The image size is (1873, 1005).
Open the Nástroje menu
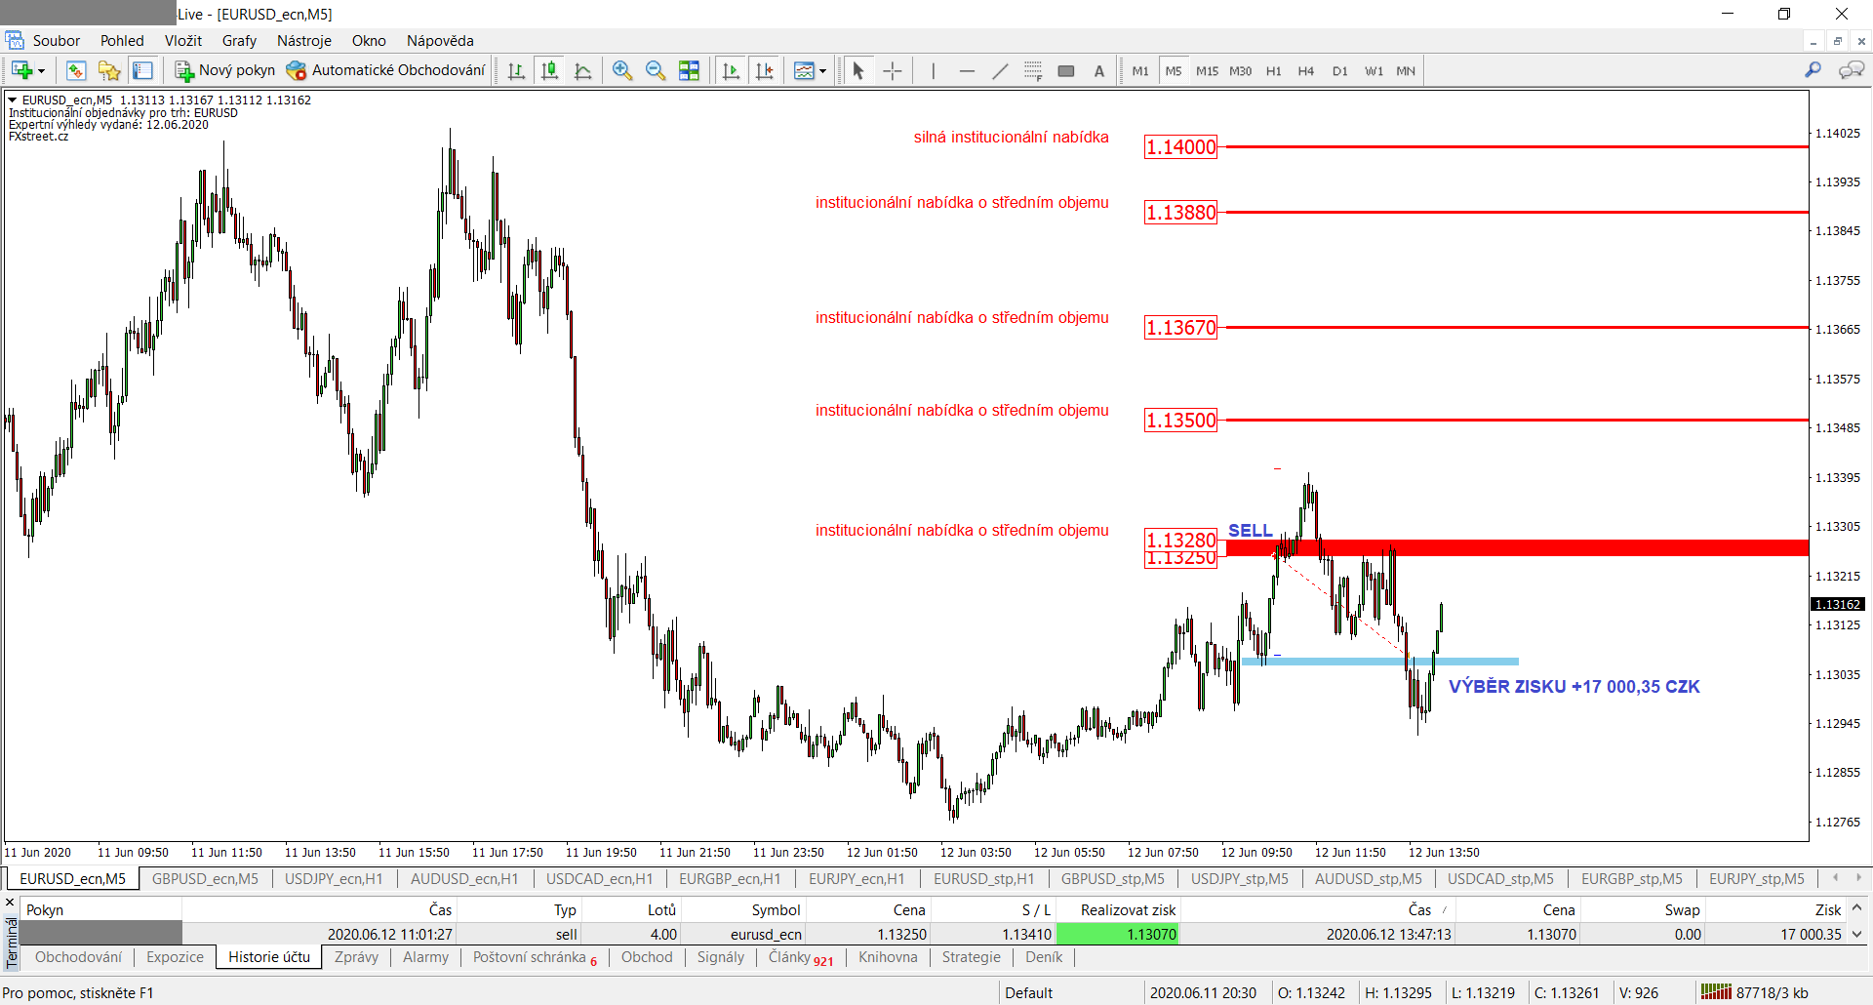point(304,41)
